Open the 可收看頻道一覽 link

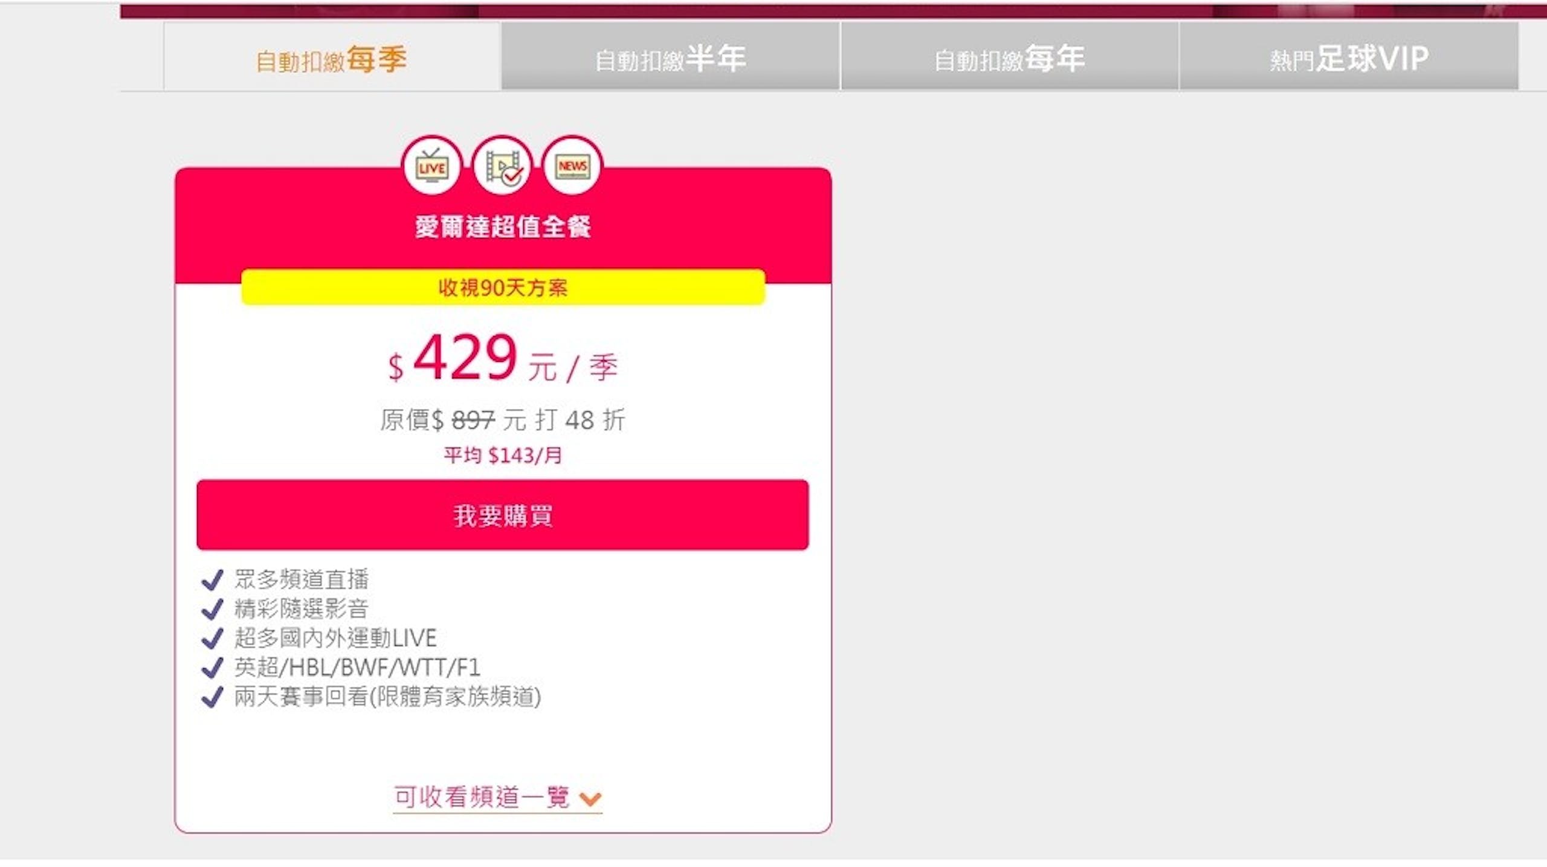tap(482, 798)
